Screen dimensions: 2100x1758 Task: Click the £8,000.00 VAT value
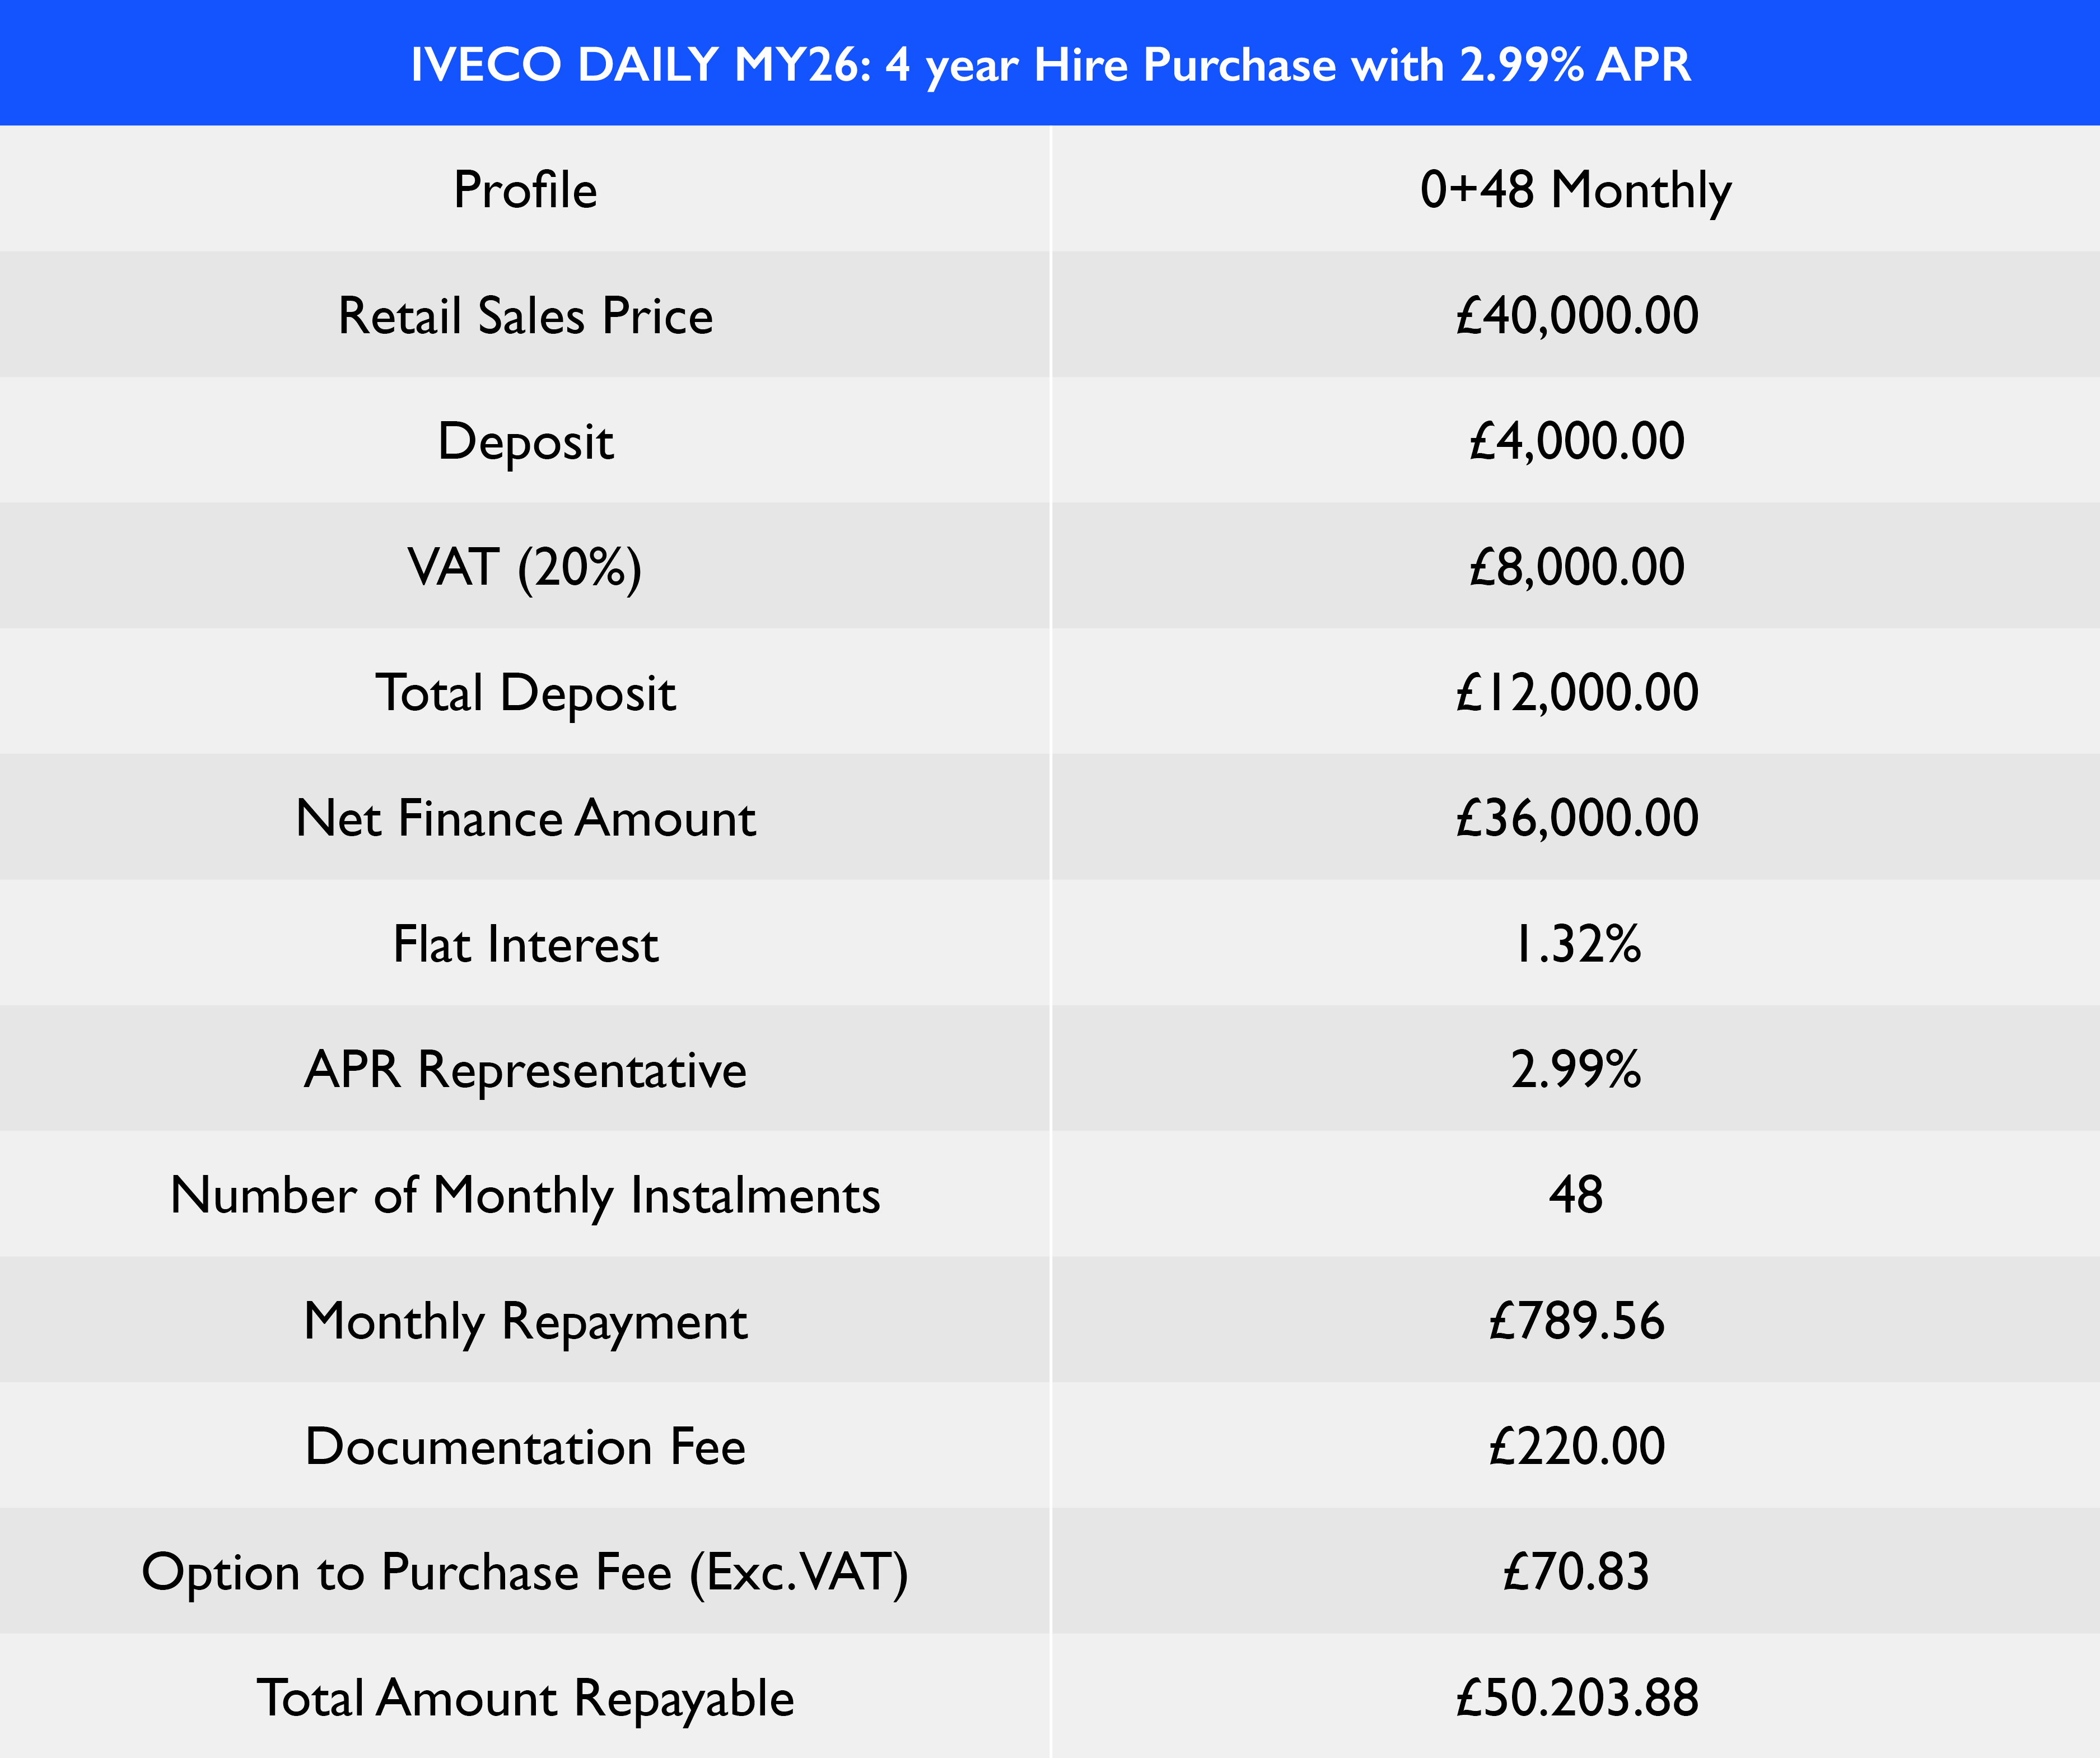[x=1576, y=567]
